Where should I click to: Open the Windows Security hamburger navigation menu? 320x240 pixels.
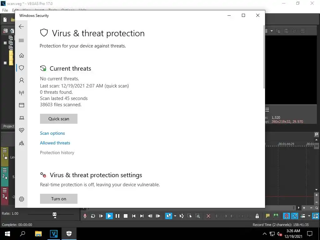tap(21, 40)
